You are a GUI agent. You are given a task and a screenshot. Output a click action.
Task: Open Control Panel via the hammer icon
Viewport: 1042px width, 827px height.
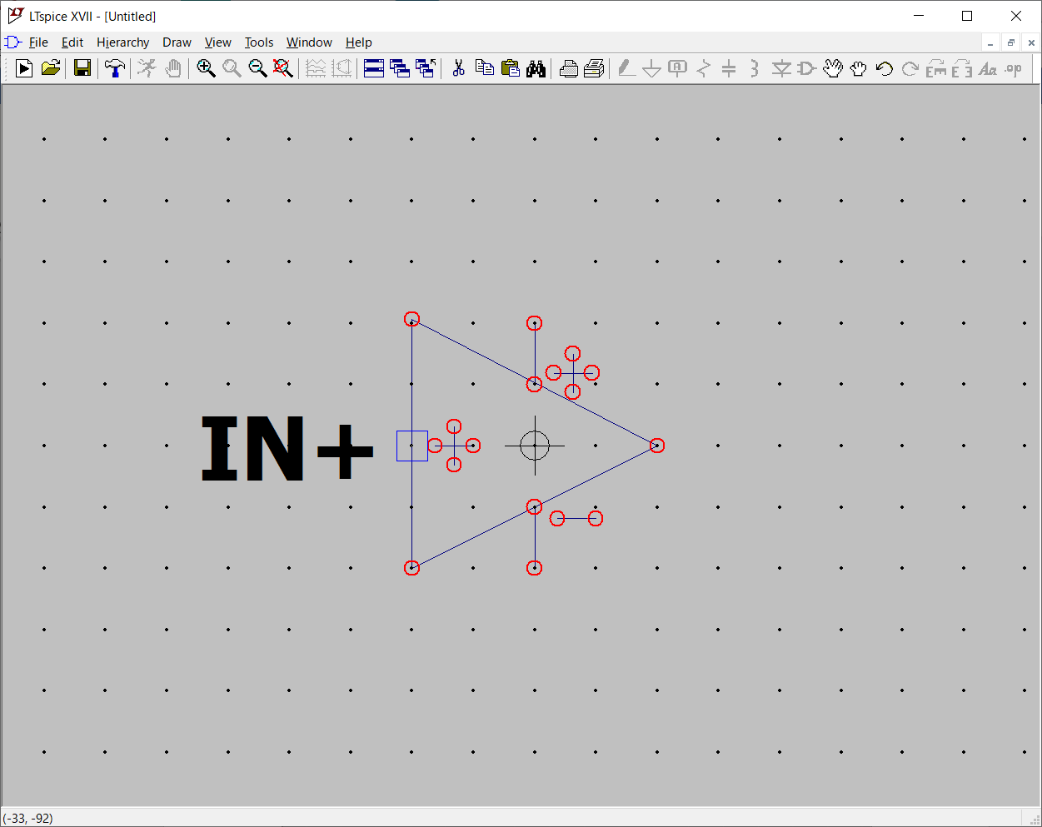pos(115,68)
